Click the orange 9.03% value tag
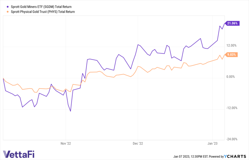This screenshot has height=160, width=249. tap(231, 55)
